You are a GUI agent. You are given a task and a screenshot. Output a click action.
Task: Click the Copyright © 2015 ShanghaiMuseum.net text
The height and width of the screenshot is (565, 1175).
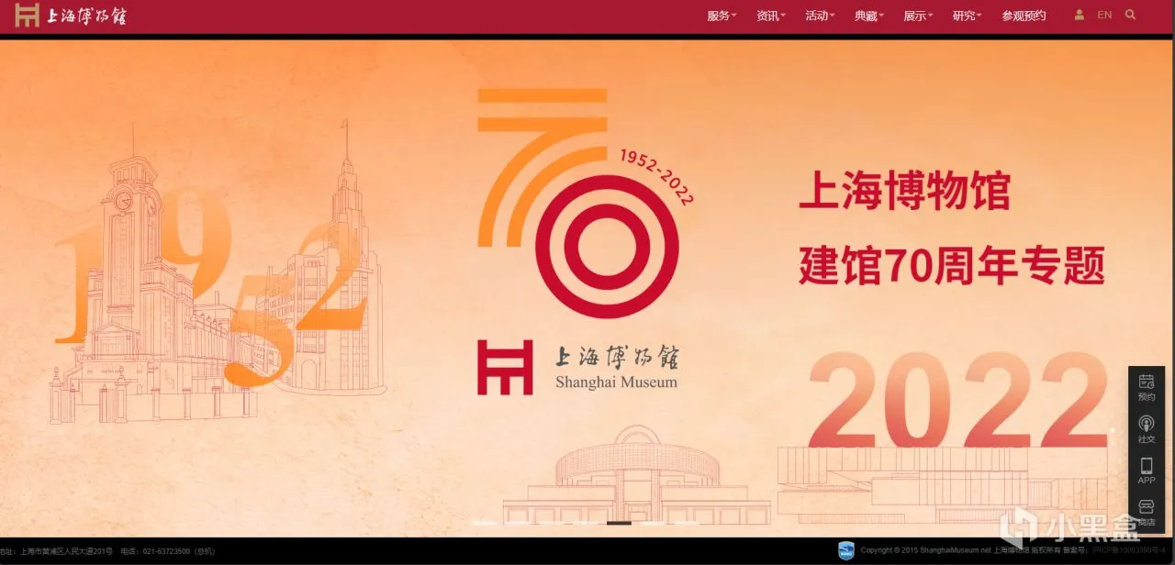click(925, 550)
